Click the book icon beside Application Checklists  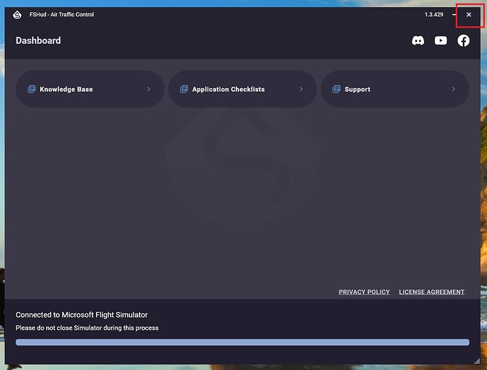click(x=184, y=90)
